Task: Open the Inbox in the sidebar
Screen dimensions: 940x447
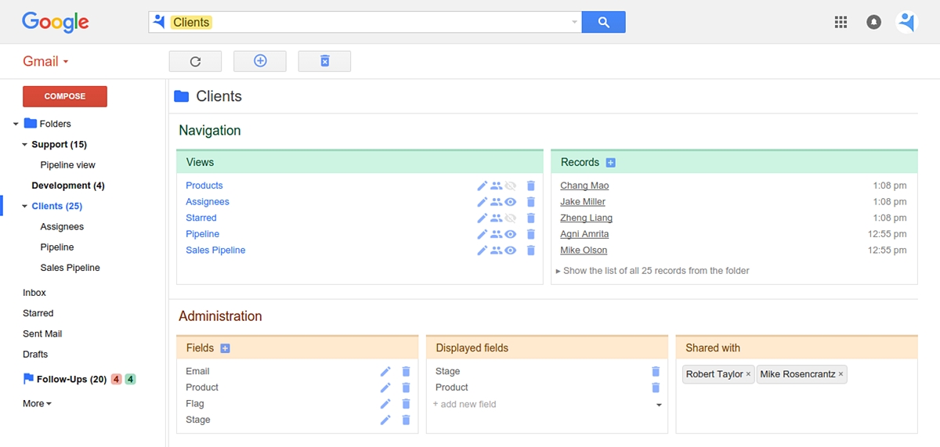Action: pos(34,293)
